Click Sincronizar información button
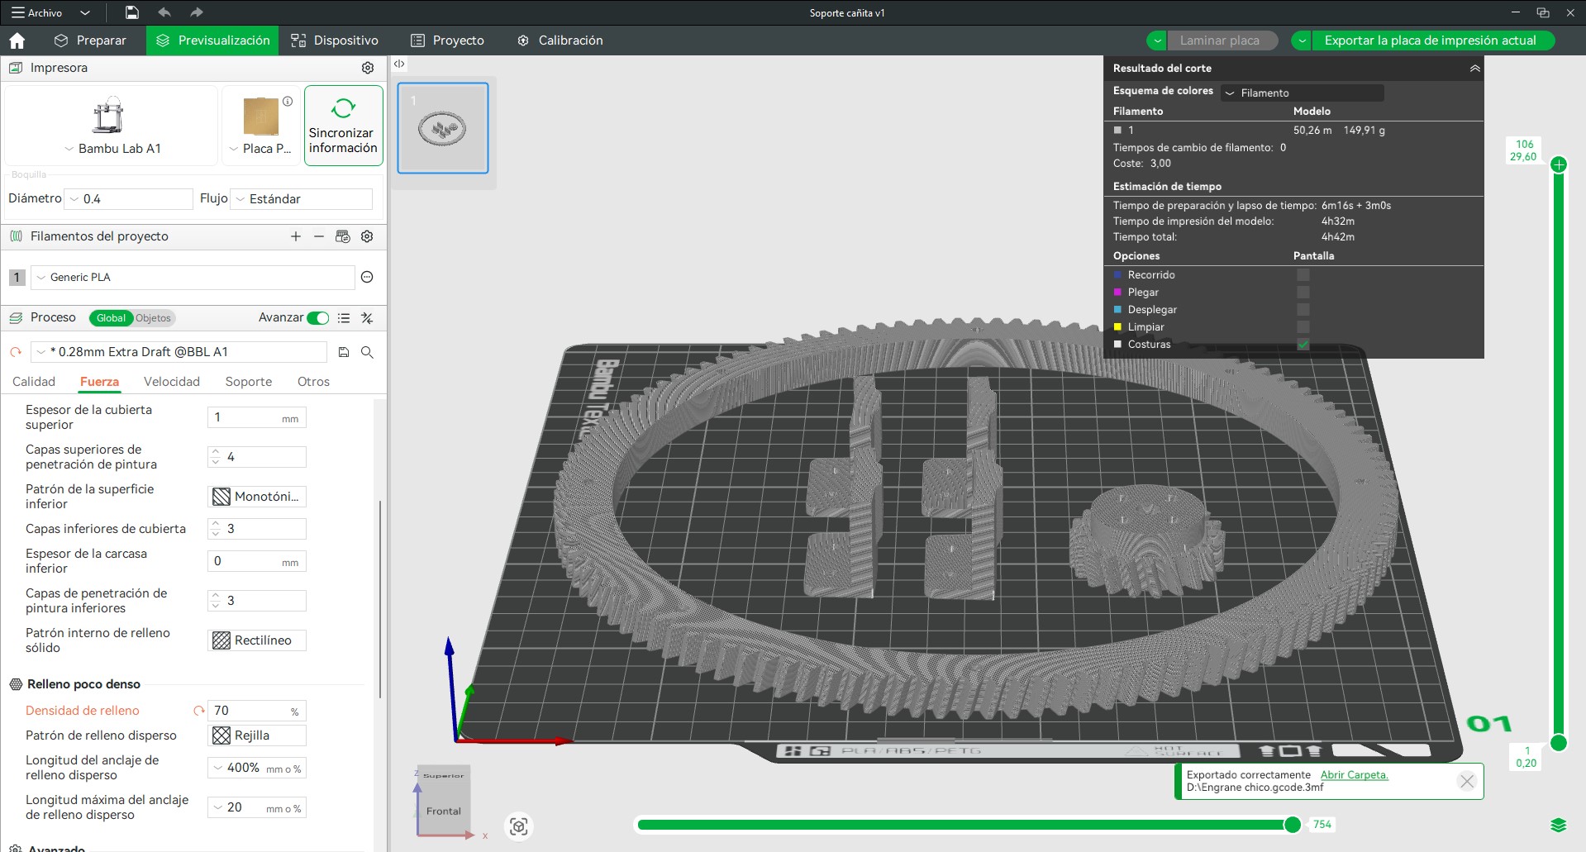This screenshot has width=1586, height=852. (x=343, y=126)
